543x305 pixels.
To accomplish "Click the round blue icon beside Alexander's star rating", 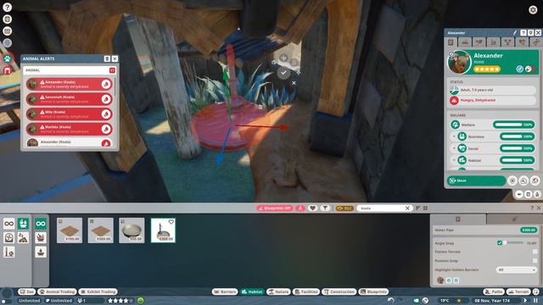I will click(x=520, y=69).
